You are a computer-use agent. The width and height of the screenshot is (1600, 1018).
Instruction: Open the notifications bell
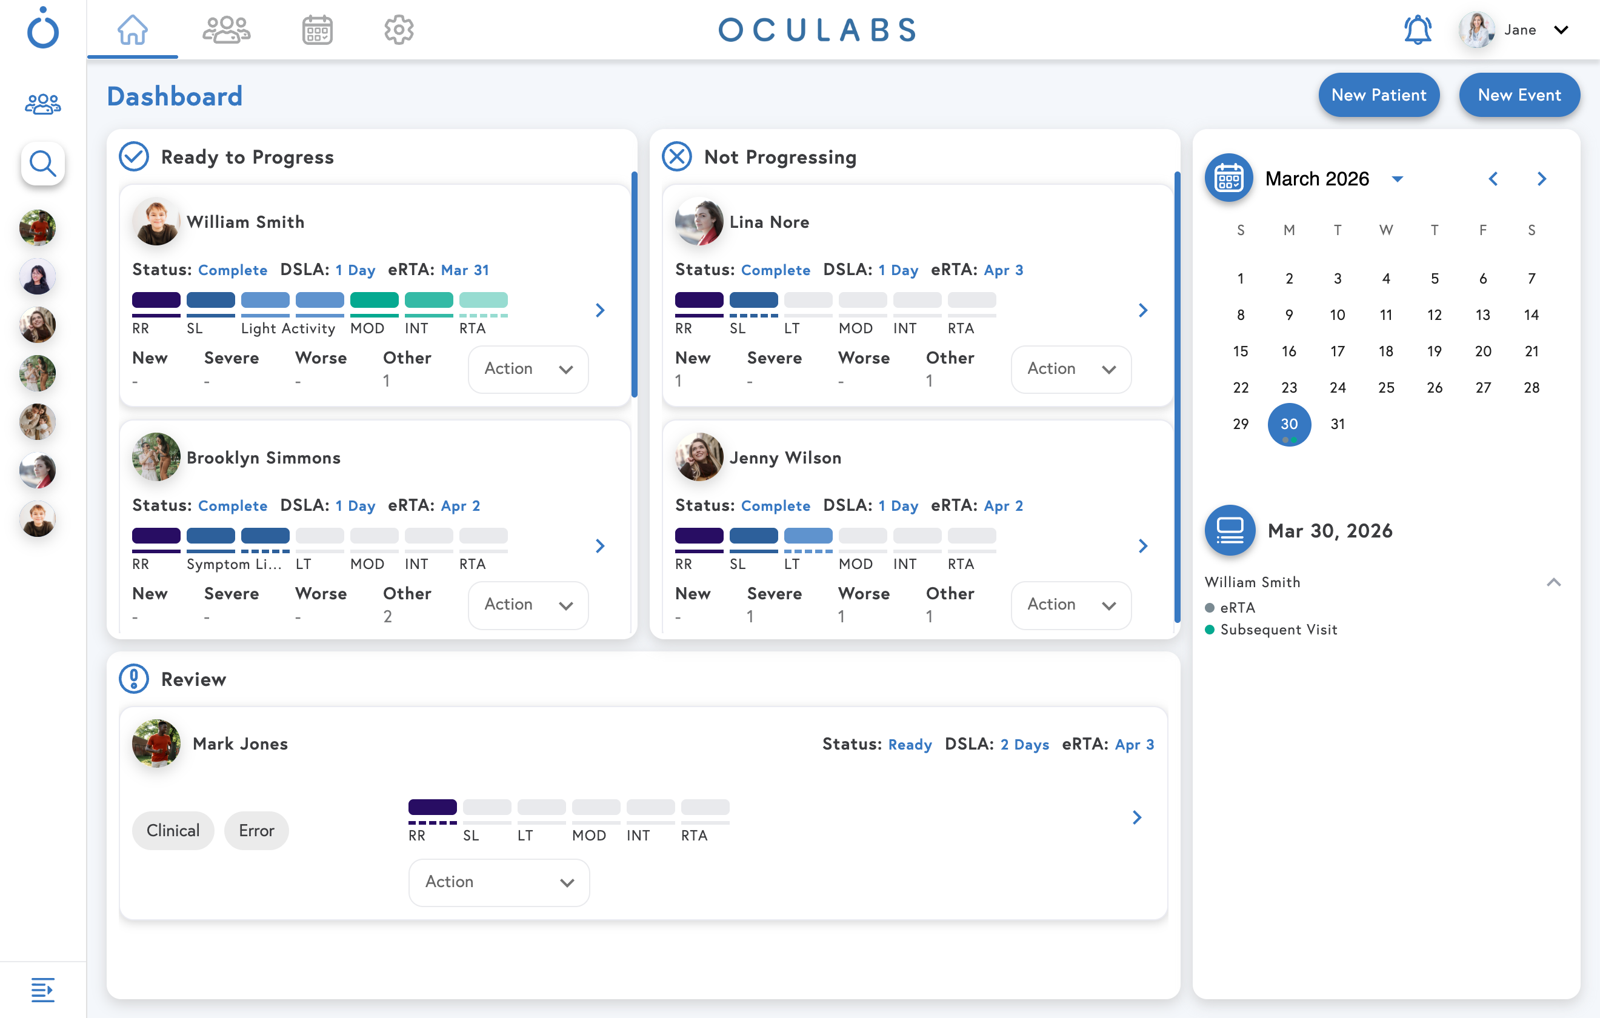pos(1418,30)
